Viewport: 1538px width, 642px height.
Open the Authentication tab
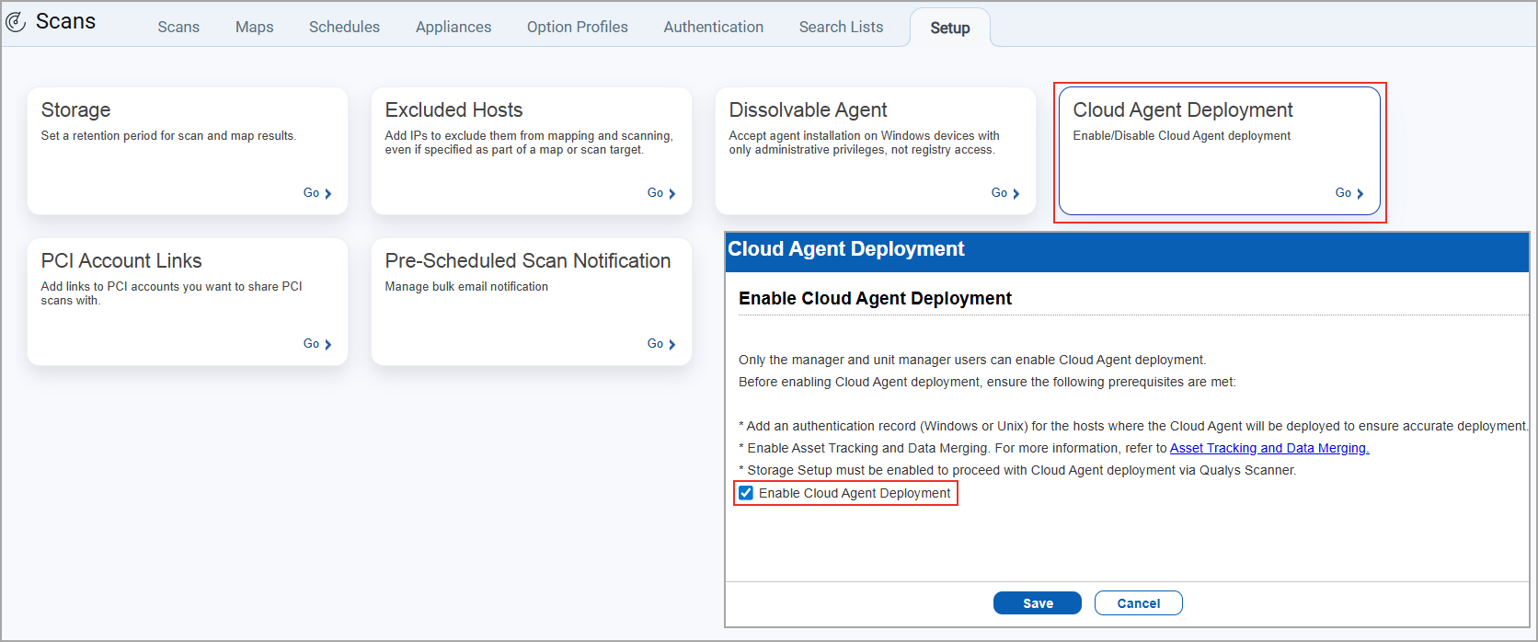[714, 28]
